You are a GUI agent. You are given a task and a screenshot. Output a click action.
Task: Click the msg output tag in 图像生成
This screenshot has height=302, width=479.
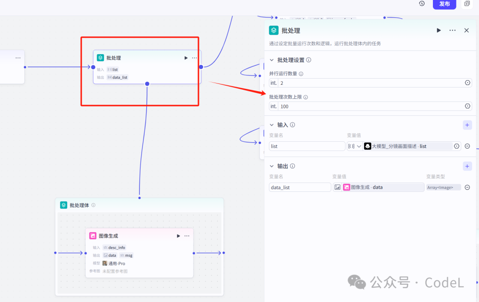126,255
